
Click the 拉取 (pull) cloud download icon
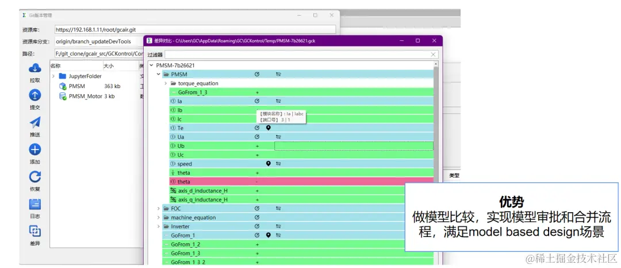(35, 68)
